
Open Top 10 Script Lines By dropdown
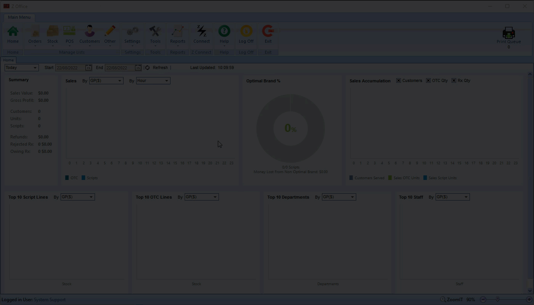tap(77, 197)
